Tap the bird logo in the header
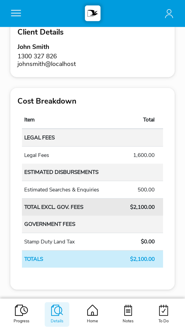 coord(92,13)
